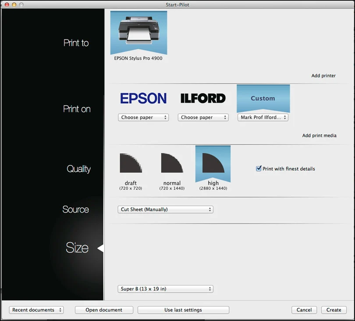Select the Custom print media tile
The height and width of the screenshot is (321, 355).
(263, 98)
